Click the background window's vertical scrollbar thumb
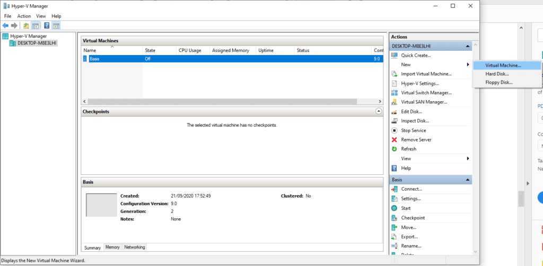 pos(521,199)
